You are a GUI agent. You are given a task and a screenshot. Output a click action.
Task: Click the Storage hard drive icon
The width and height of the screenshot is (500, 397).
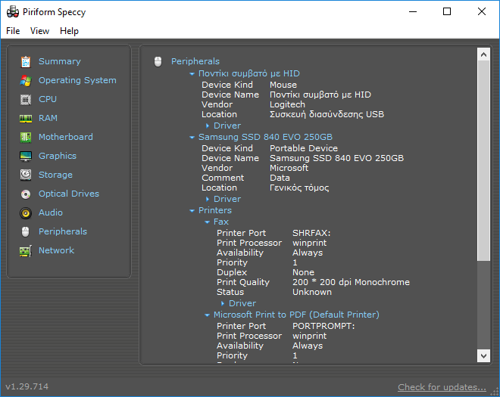point(26,175)
